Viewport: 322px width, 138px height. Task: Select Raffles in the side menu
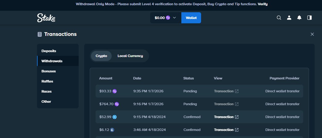[x=58, y=81]
